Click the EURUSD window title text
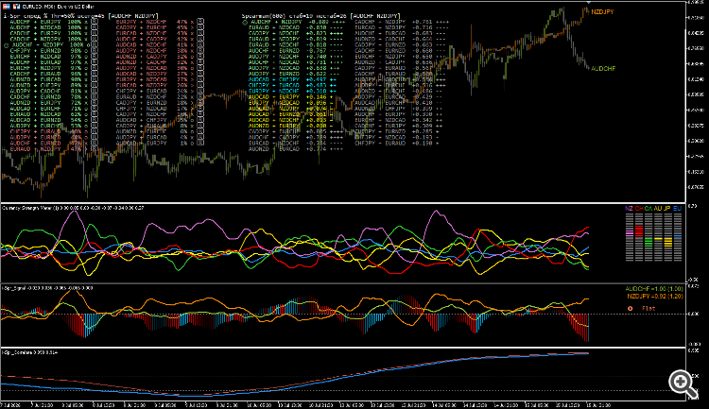The height and width of the screenshot is (409, 709). [59, 7]
